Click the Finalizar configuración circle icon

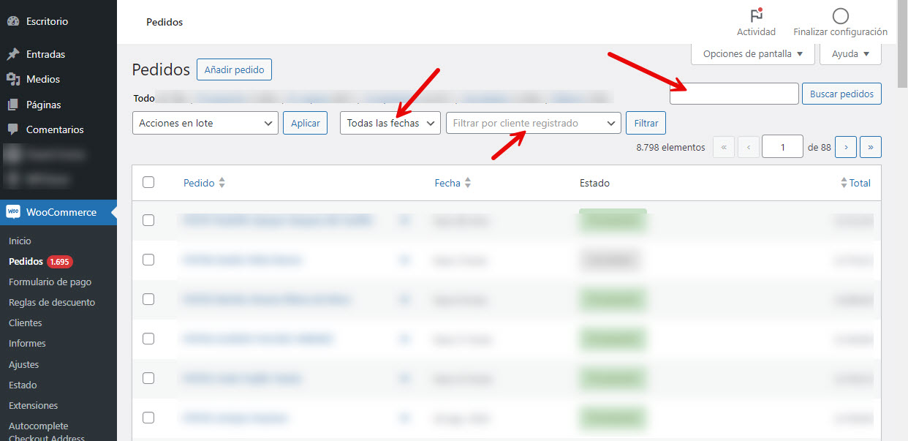[840, 16]
